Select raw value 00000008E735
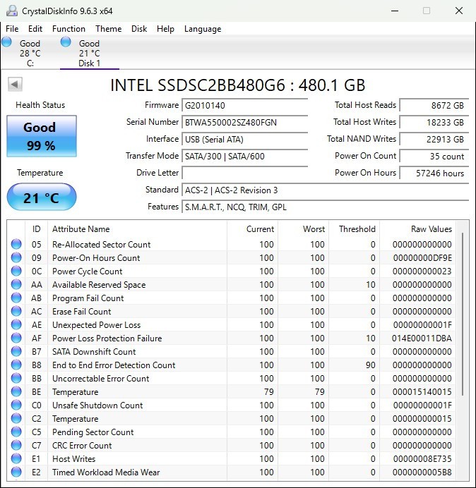Viewport: 476px width, 488px height. 422,459
